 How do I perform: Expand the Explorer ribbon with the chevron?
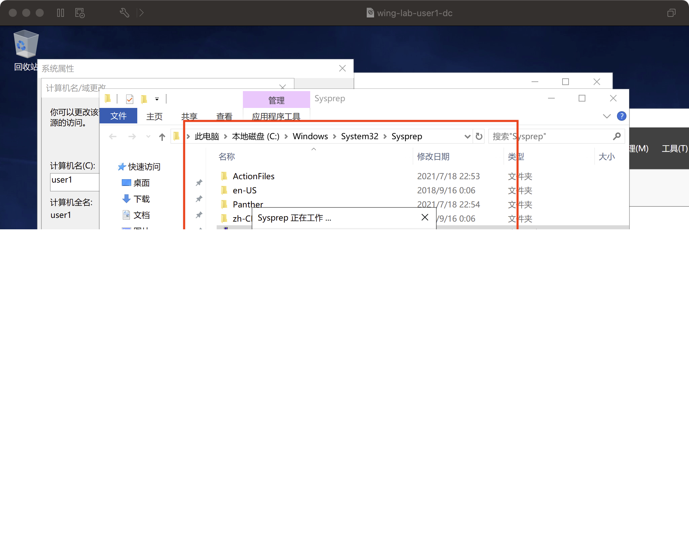607,116
